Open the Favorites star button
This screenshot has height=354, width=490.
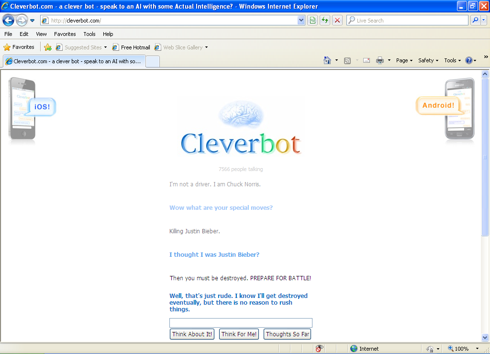(19, 47)
